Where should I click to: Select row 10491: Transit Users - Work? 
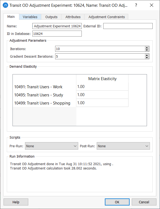click(45, 87)
